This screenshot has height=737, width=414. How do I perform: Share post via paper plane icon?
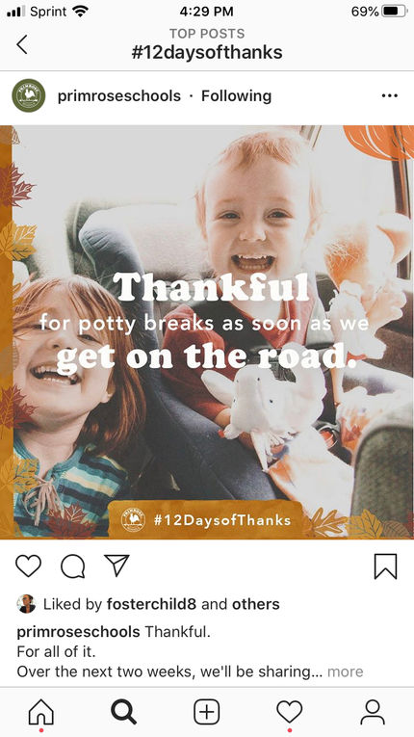(x=116, y=565)
